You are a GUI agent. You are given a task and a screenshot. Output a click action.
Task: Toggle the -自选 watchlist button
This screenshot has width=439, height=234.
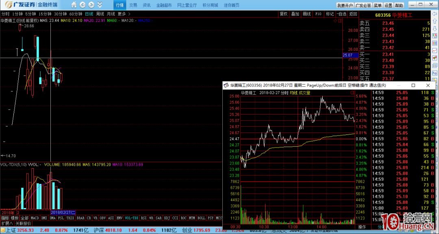tap(341, 14)
